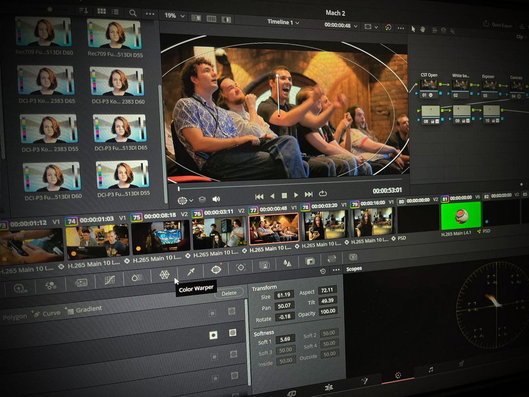
Task: Open the viewer display mode dropdown
Action: [x=372, y=27]
